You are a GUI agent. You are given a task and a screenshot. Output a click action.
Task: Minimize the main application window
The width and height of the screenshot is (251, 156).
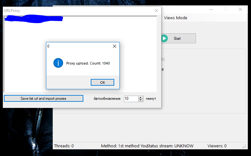click(x=211, y=9)
